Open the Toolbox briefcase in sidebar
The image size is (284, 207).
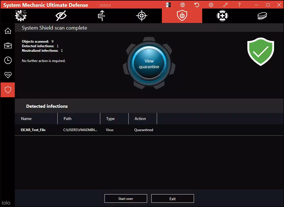tap(8, 45)
